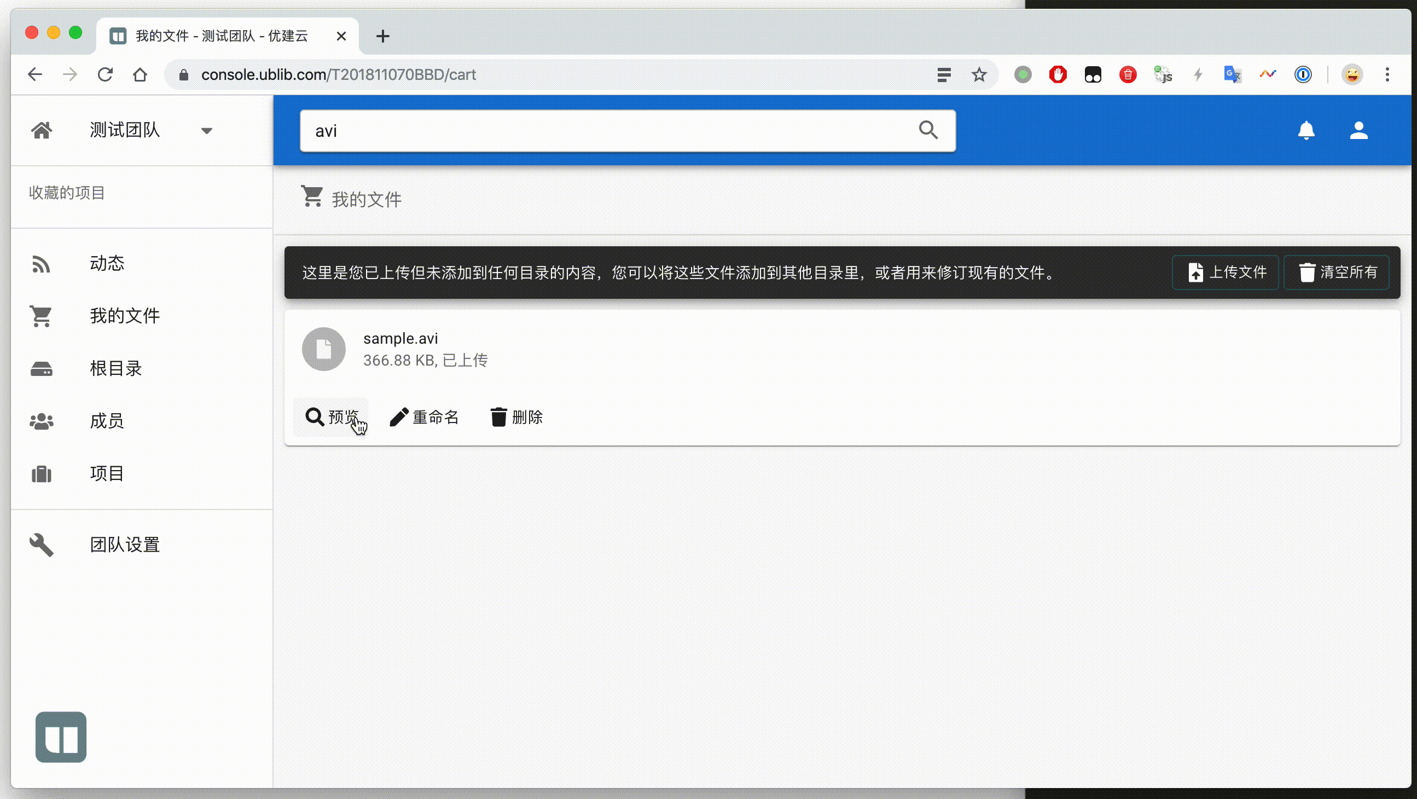The image size is (1417, 799).
Task: Open 团队设置 team settings wrench item
Action: pos(125,545)
